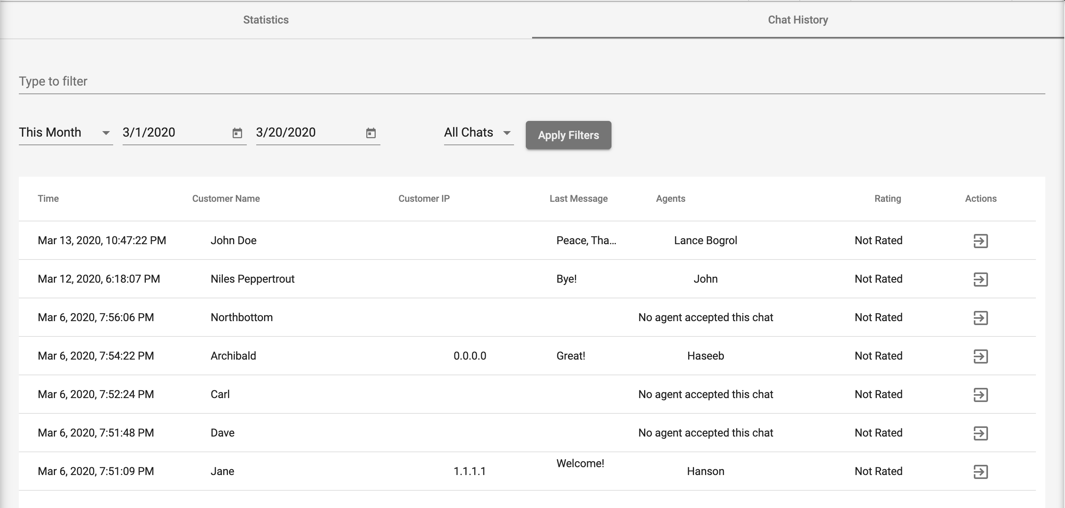Select the Mar 6, 2020, 7:56:06 PM cell
1065x508 pixels.
(96, 317)
